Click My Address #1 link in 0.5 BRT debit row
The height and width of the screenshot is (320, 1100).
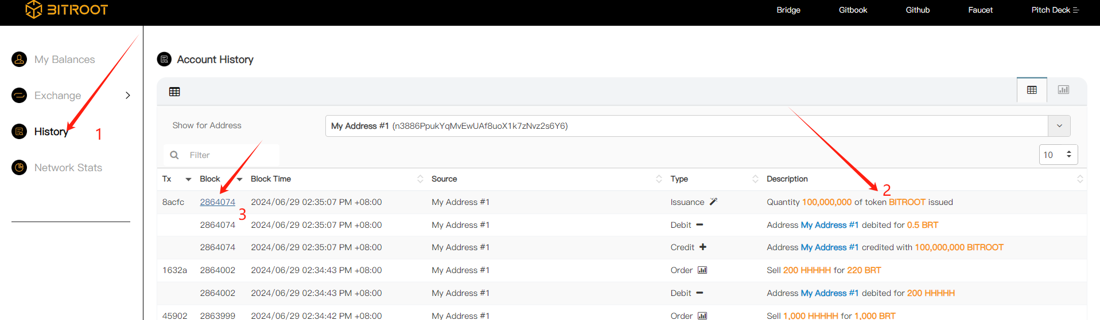830,225
